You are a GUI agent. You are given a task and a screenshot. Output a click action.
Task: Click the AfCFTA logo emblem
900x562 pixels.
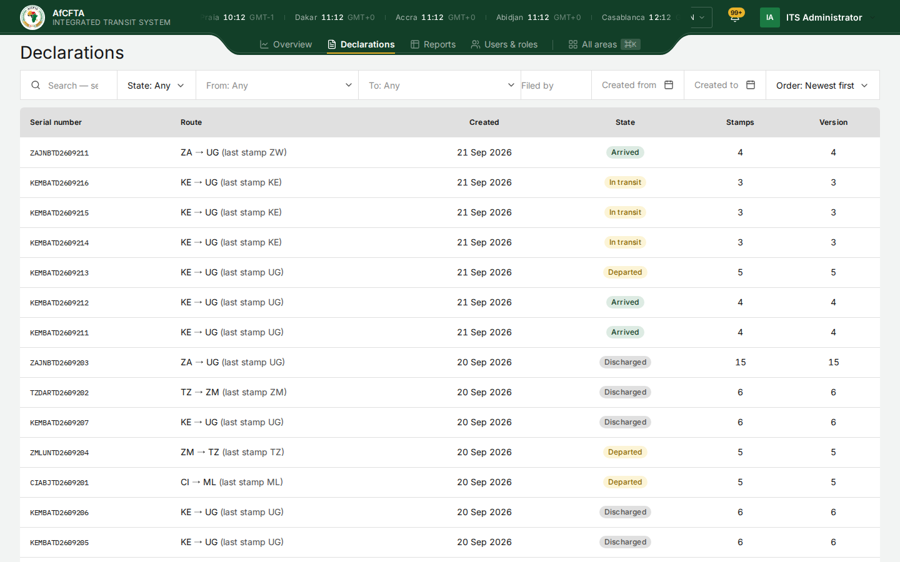pyautogui.click(x=32, y=17)
